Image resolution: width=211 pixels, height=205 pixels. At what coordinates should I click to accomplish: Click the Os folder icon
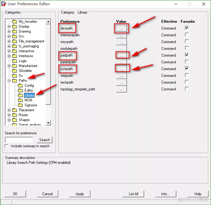(14, 76)
